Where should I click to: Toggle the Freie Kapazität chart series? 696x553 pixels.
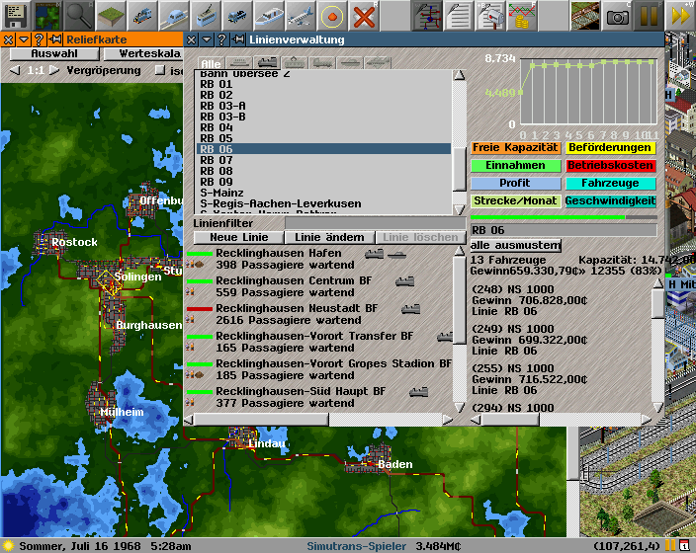coord(515,148)
